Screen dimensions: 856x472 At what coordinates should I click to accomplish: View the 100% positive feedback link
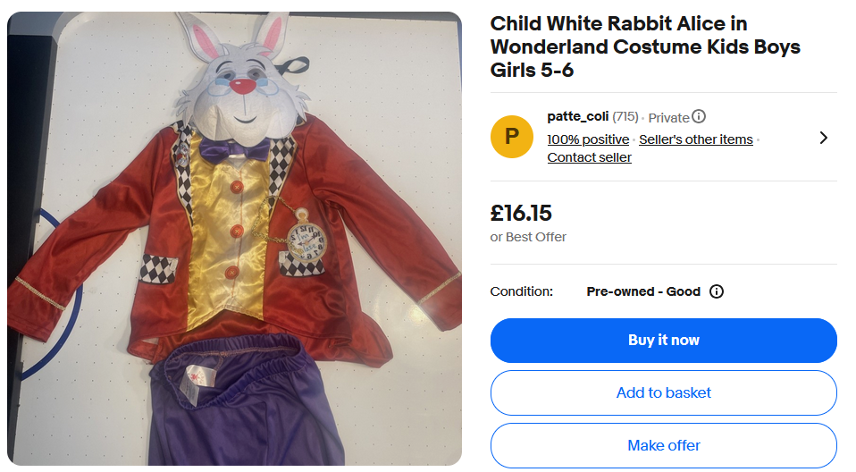coord(588,139)
